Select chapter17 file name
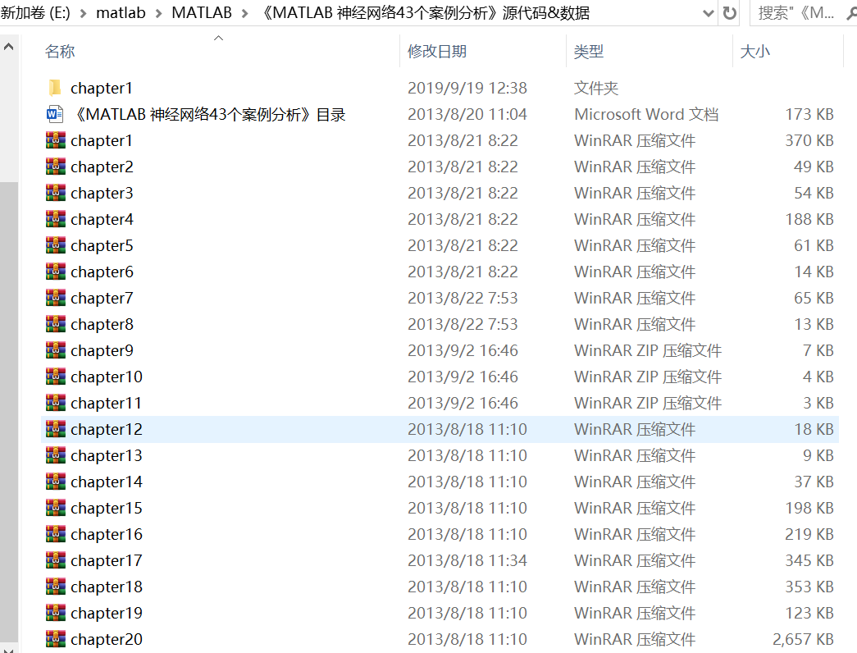857x653 pixels. 107,560
